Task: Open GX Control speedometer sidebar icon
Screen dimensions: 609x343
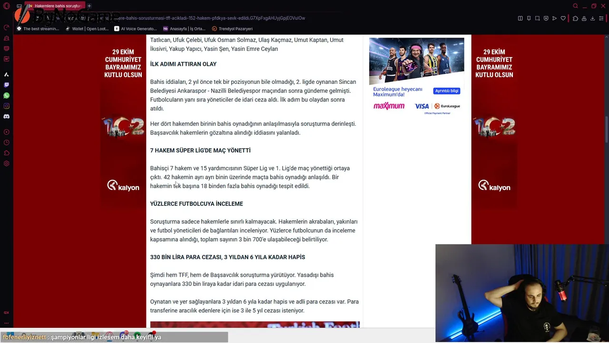Action: pyautogui.click(x=6, y=28)
